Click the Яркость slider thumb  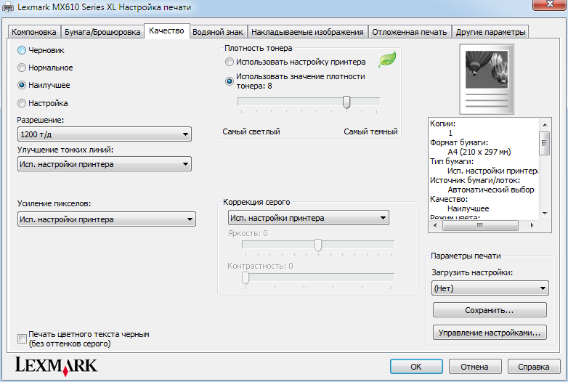(x=318, y=245)
